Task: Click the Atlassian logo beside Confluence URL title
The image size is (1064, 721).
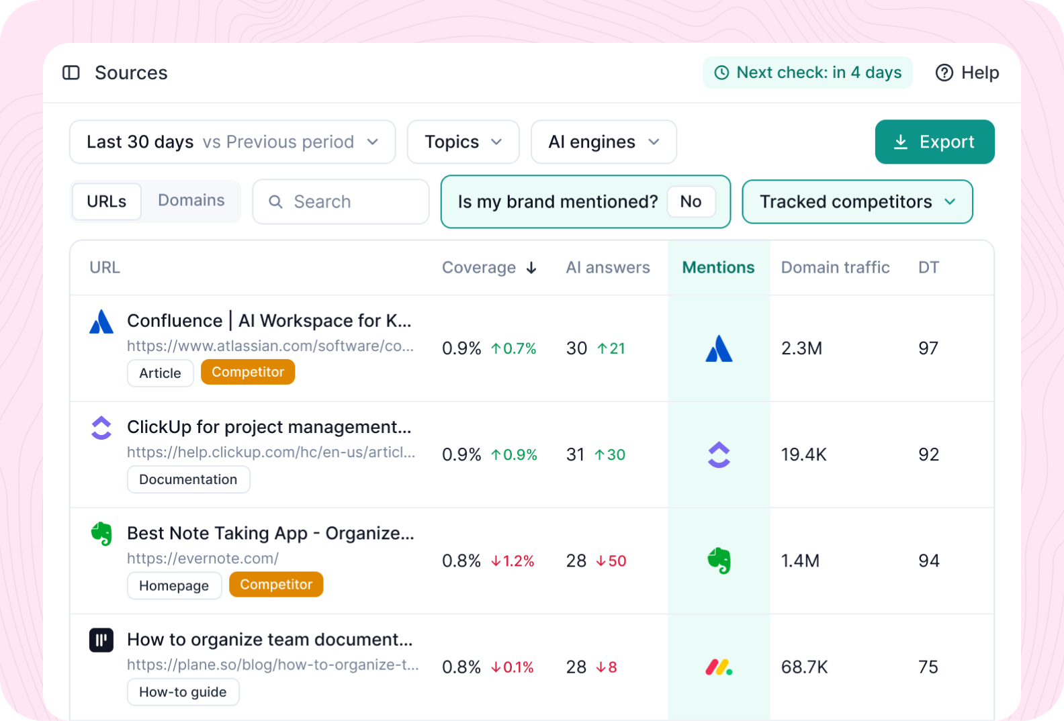Action: (101, 322)
